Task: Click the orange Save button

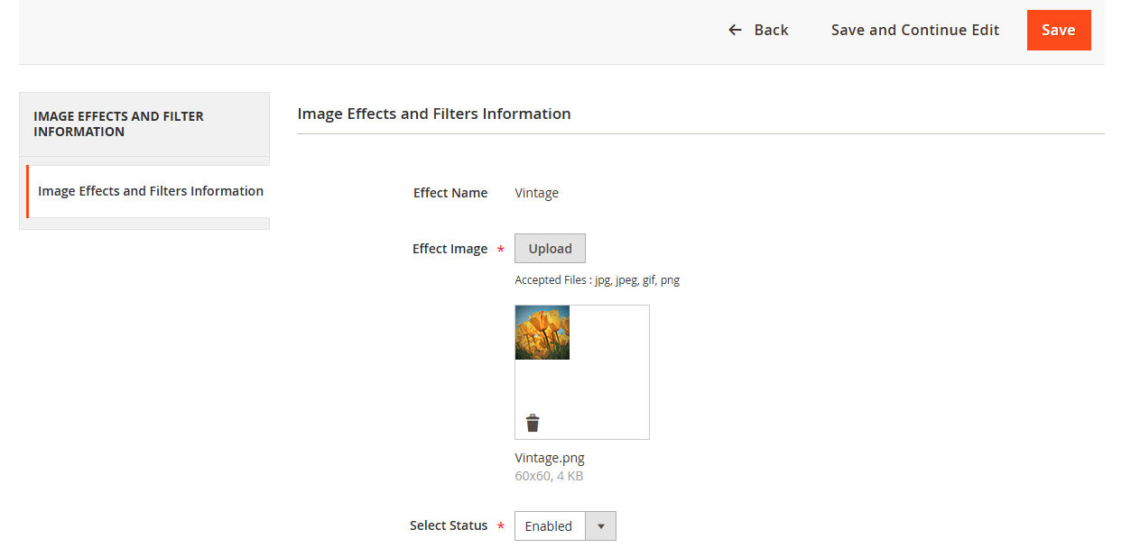Action: [1058, 31]
